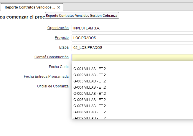Viewport: 193px width, 136px height.
Task: Choose G-003 VILLAS - ET.2 entry
Action: pyautogui.click(x=90, y=81)
